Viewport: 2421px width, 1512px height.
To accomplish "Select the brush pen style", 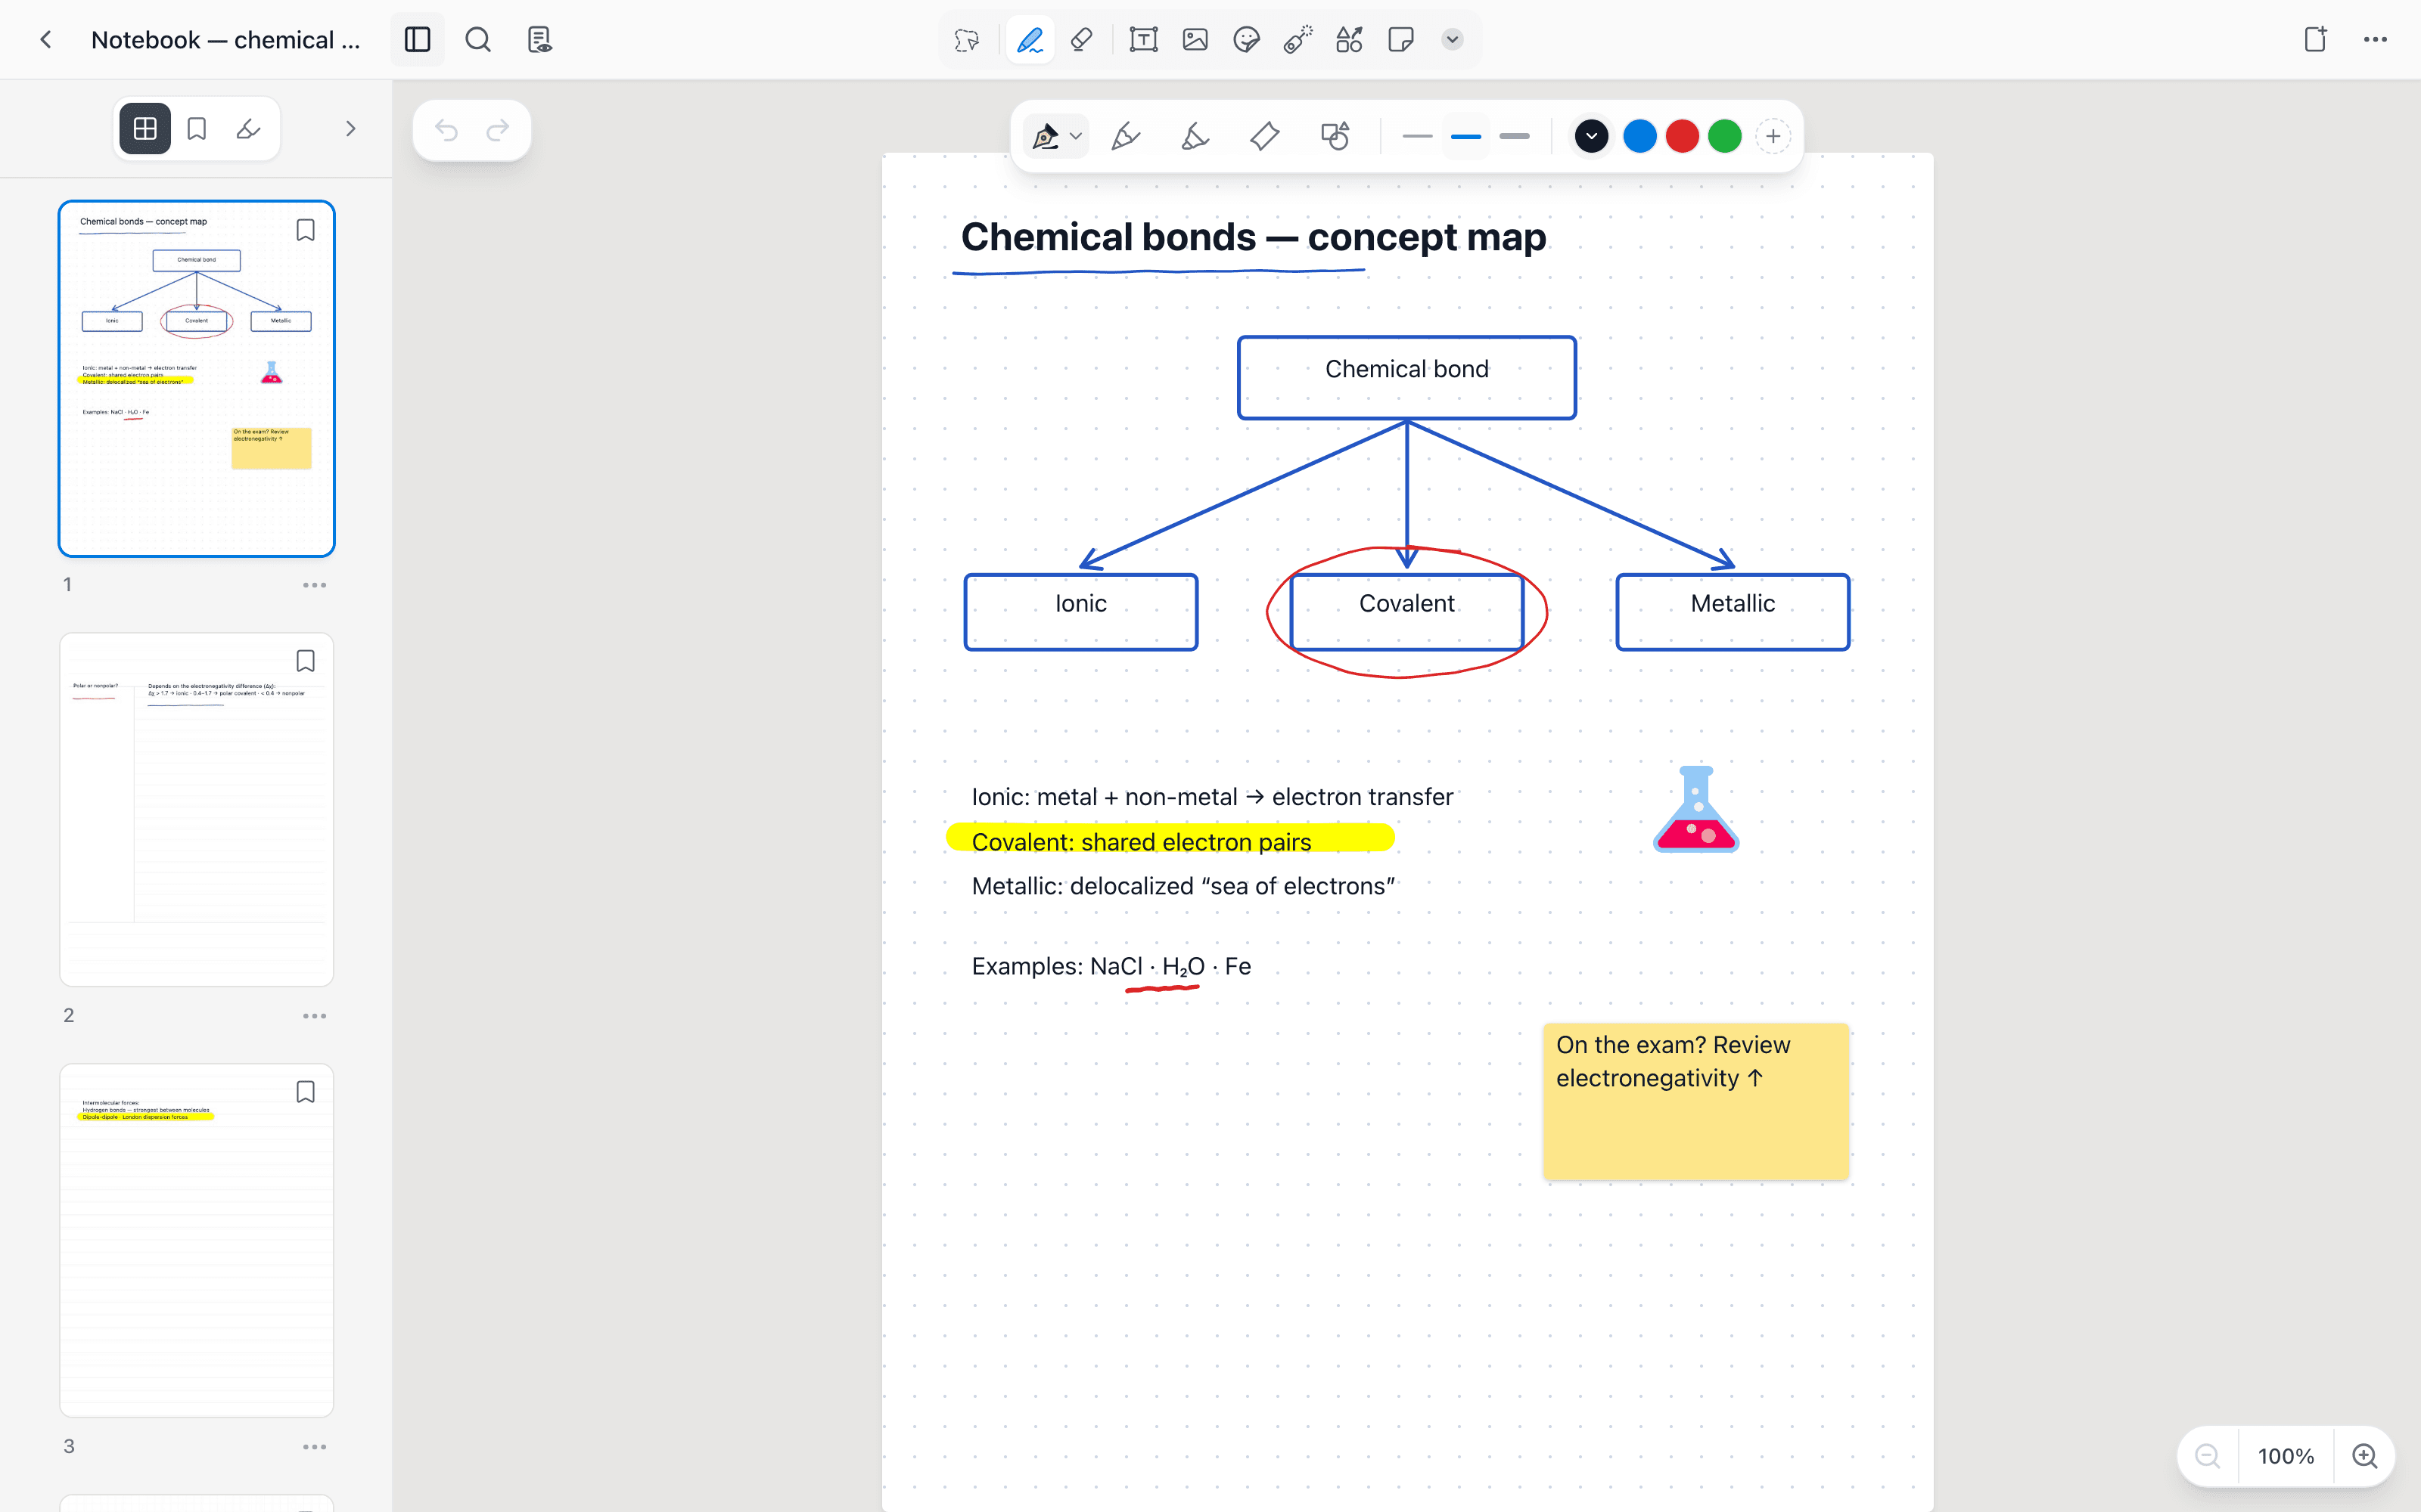I will [x=1195, y=136].
